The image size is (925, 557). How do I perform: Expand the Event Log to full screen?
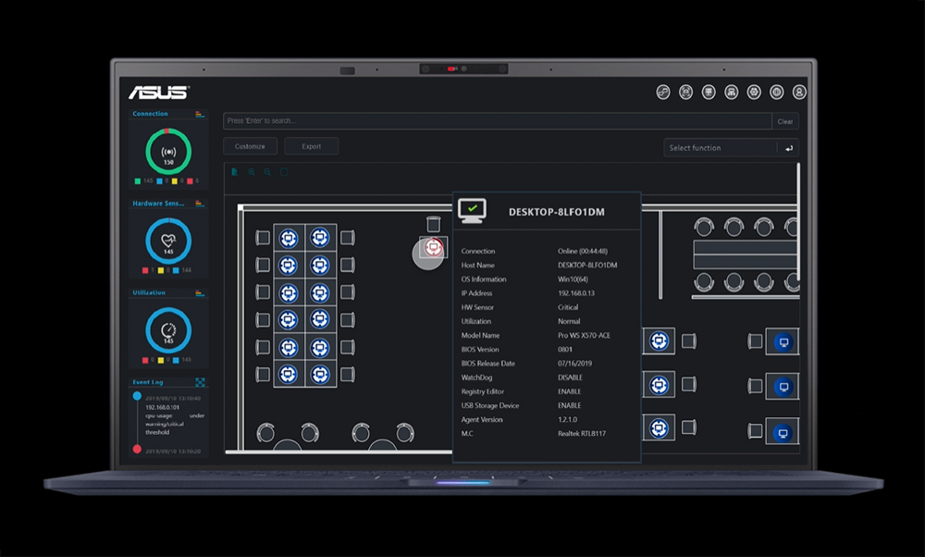tap(200, 381)
